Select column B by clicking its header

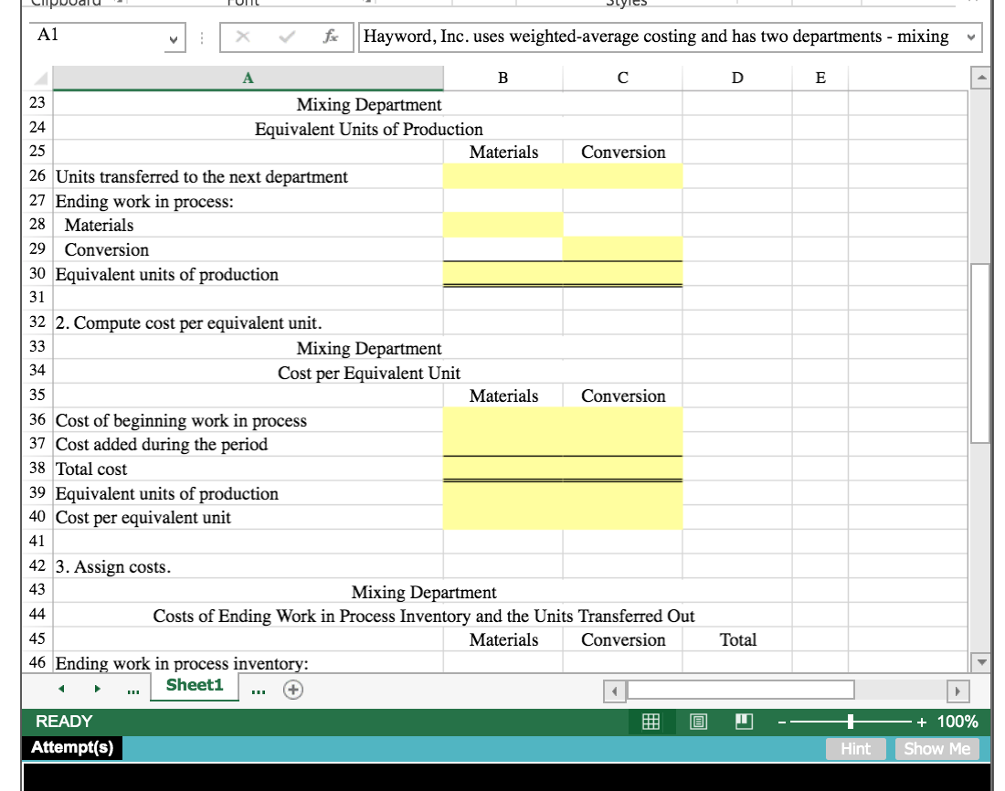pyautogui.click(x=503, y=78)
